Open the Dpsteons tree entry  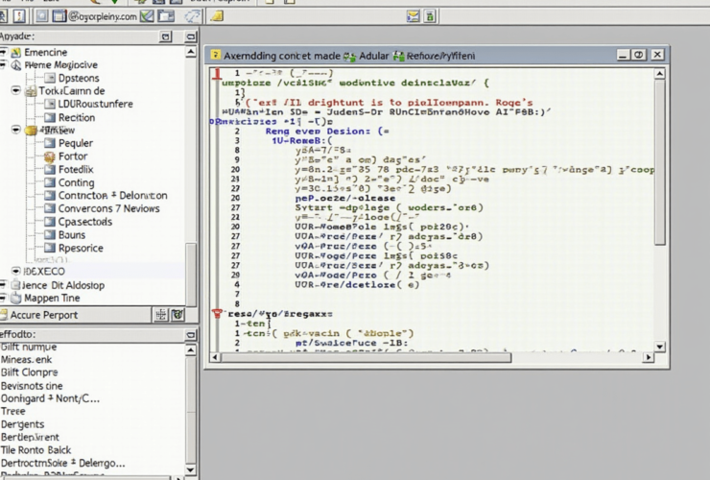click(x=79, y=78)
